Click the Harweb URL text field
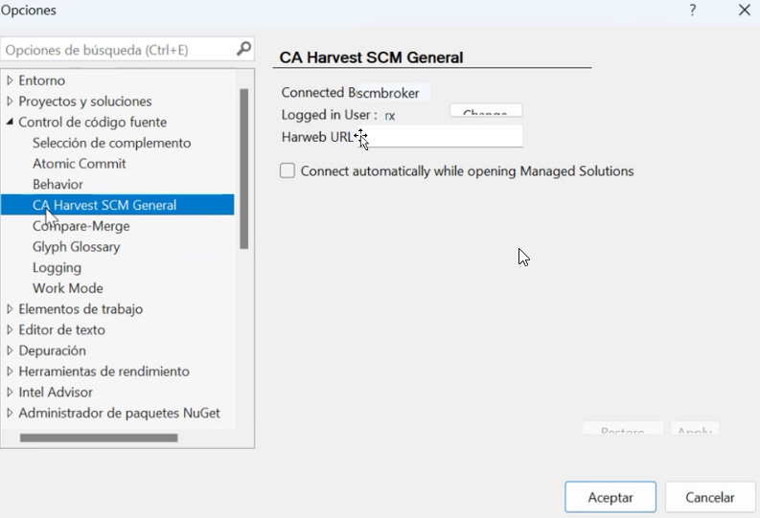Viewport: 760px width, 518px height. [x=446, y=137]
